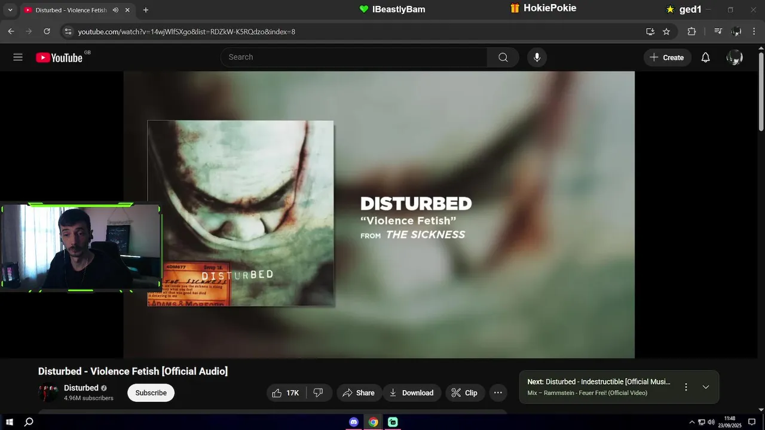Open the YouTube account avatar menu
765x430 pixels.
pyautogui.click(x=735, y=57)
